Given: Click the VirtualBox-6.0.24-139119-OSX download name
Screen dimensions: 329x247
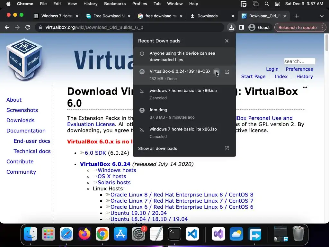Looking at the screenshot, I should tap(180, 71).
